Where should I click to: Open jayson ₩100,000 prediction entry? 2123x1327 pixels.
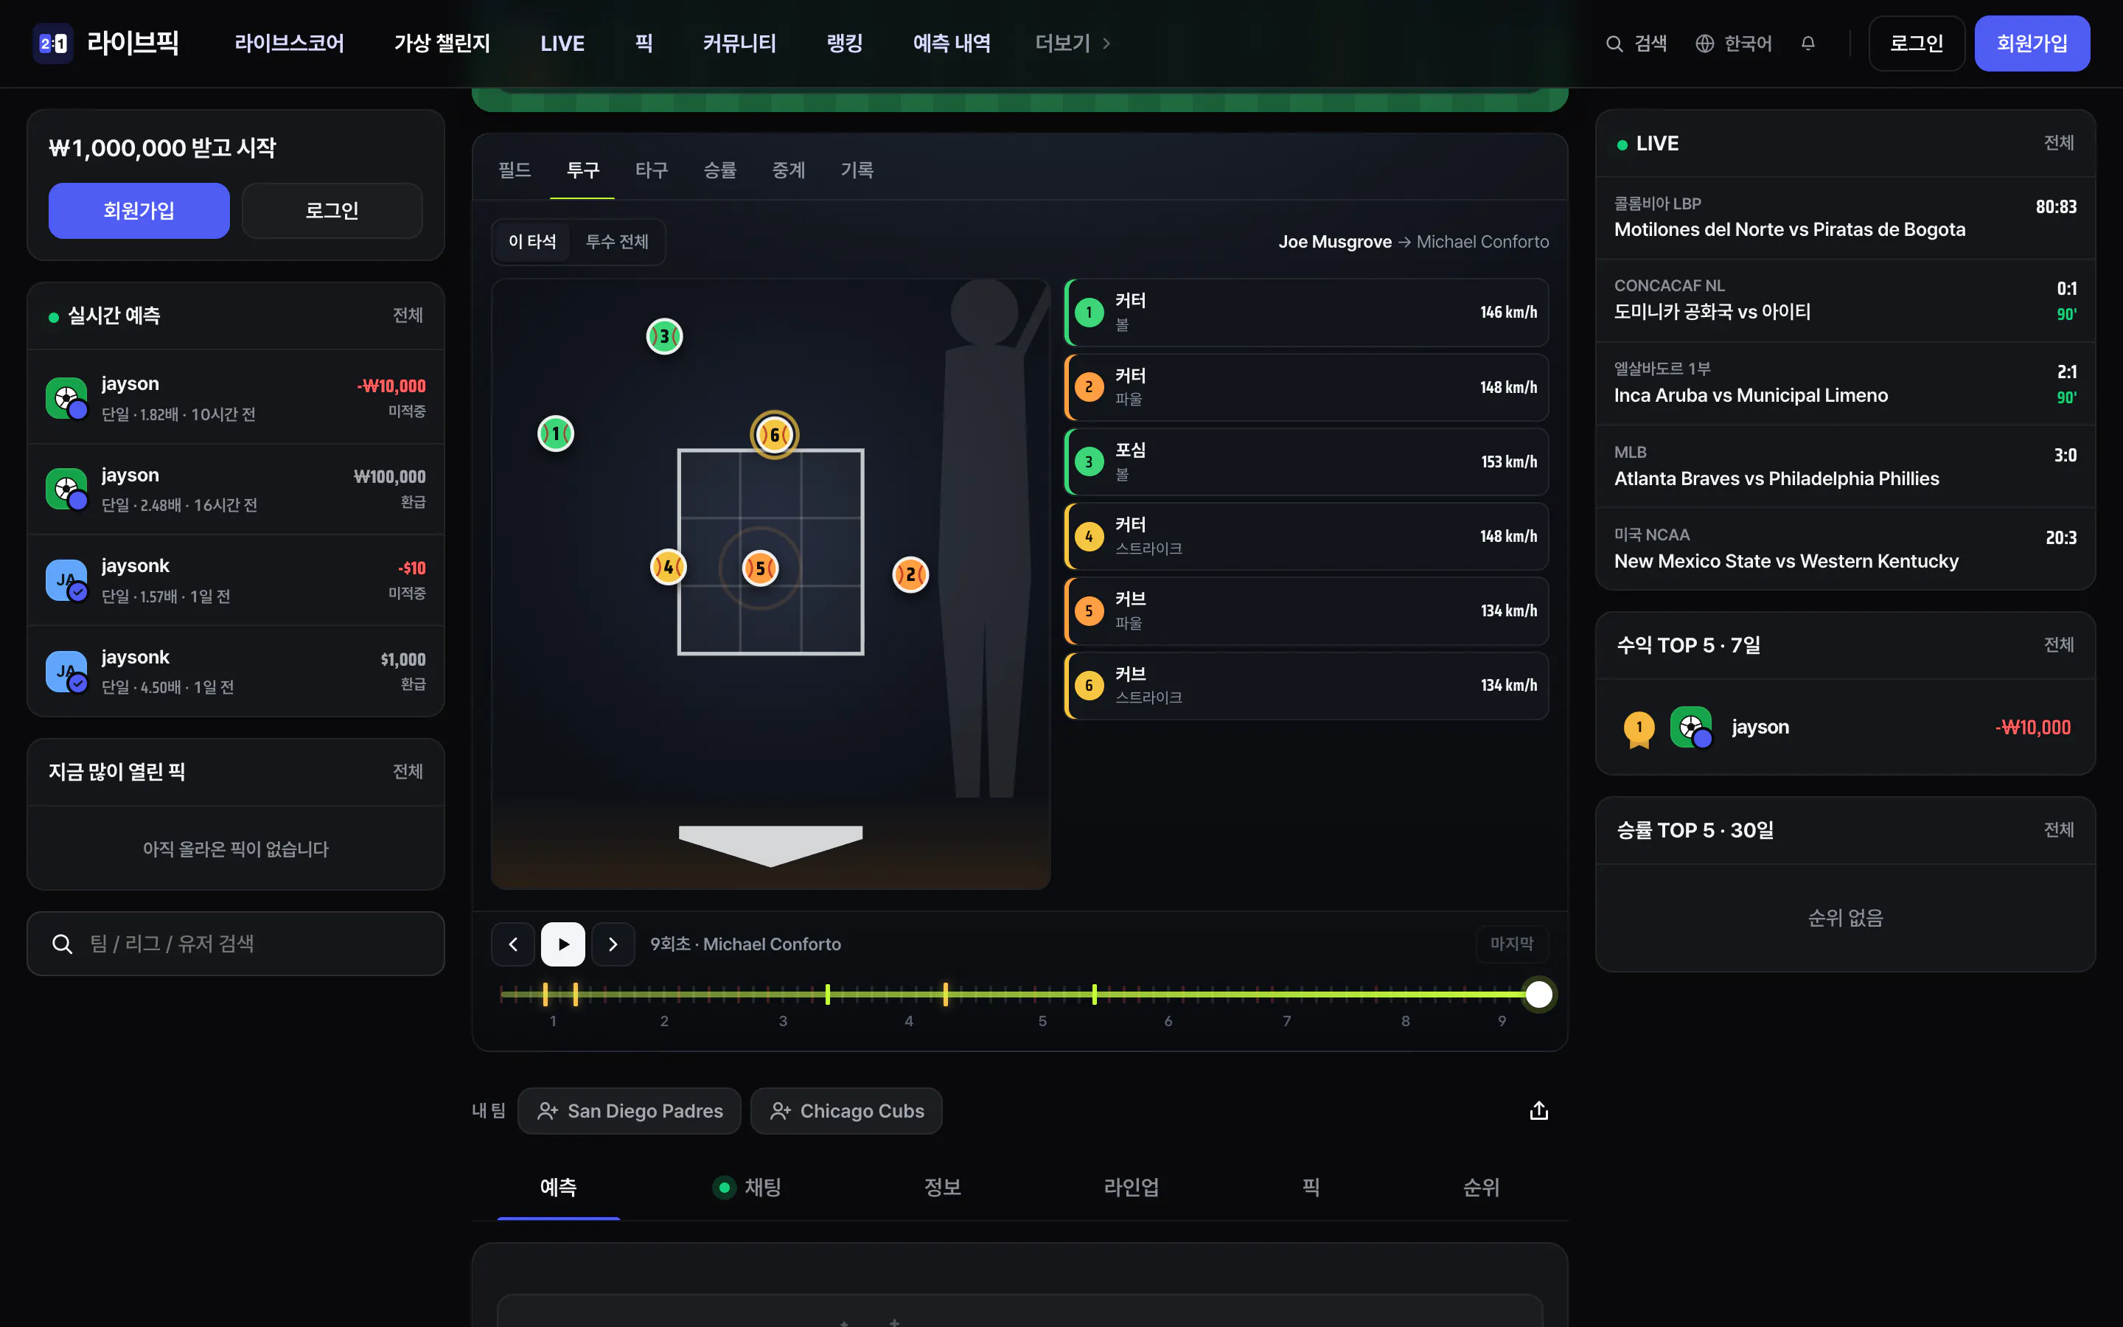236,490
